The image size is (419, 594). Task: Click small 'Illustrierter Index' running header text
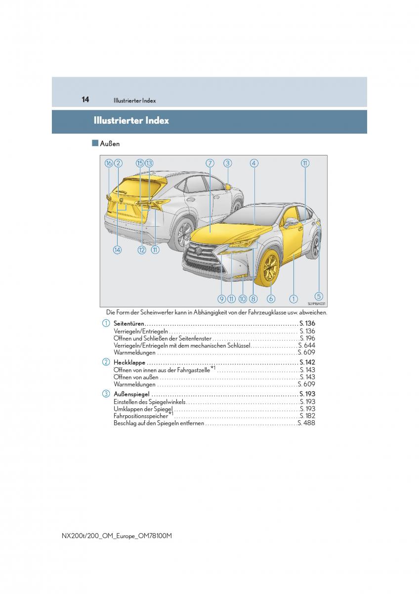pyautogui.click(x=134, y=100)
